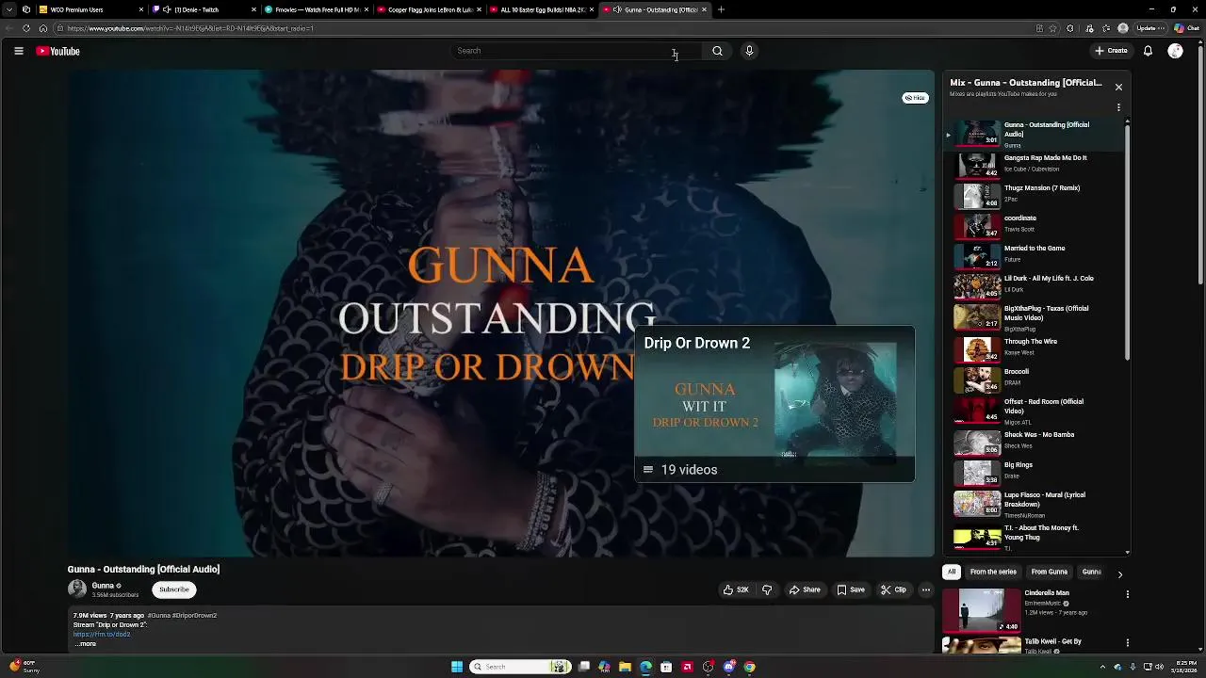Dislike the video with thumbs down
Image resolution: width=1206 pixels, height=678 pixels.
coord(767,589)
